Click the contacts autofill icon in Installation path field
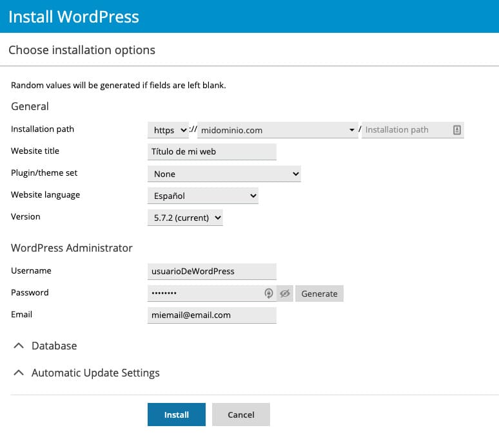499x448 pixels. [x=456, y=129]
